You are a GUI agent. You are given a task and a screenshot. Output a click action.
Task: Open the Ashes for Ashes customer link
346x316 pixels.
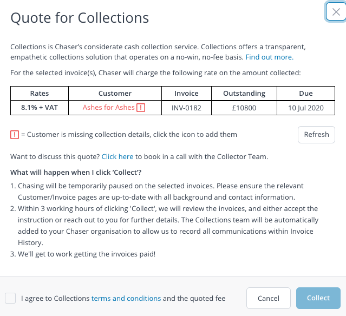(109, 107)
